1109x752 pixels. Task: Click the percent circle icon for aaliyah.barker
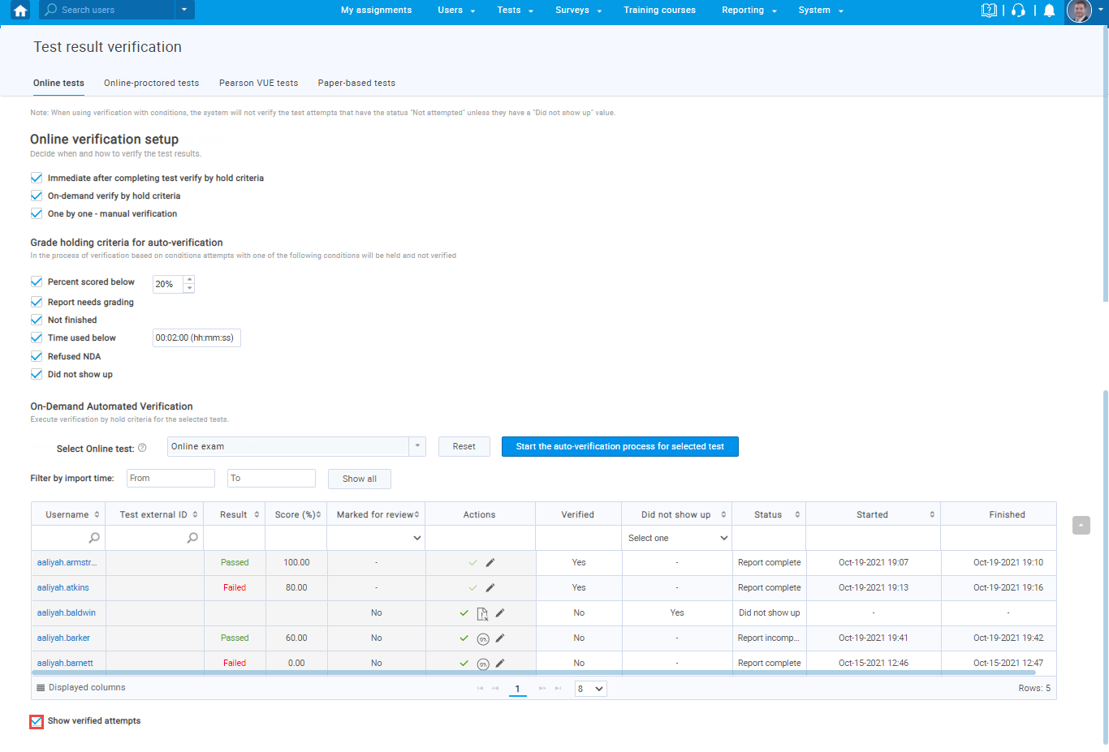coord(483,638)
